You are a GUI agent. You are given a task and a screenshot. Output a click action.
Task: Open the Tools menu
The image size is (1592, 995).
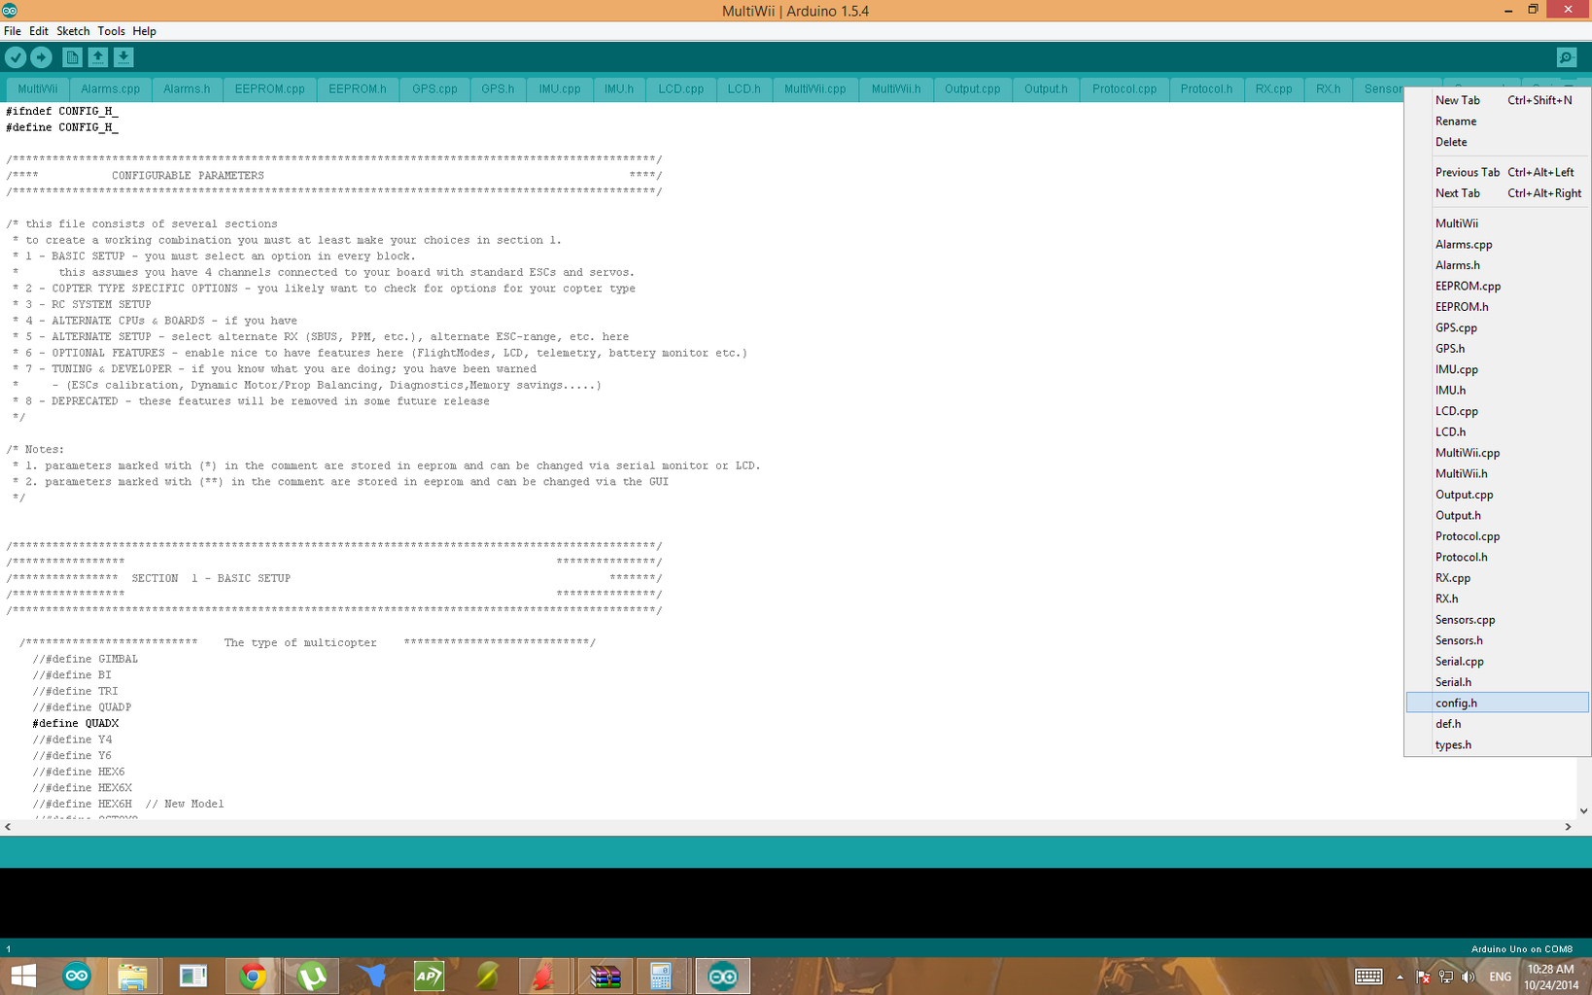coord(111,31)
